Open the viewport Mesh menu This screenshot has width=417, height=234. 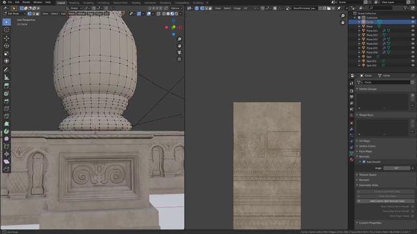coord(72,14)
